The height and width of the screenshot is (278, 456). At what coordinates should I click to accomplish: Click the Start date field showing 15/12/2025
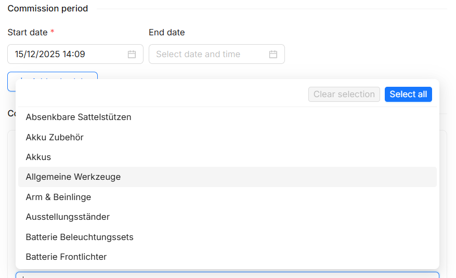68,54
